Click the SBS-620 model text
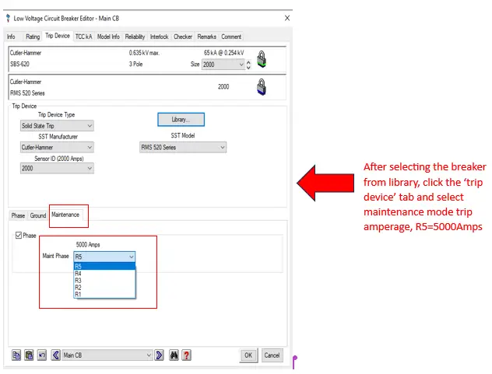The image size is (492, 374). coord(19,65)
